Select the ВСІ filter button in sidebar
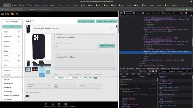This screenshot has height=108, width=193. pyautogui.click(x=12, y=27)
